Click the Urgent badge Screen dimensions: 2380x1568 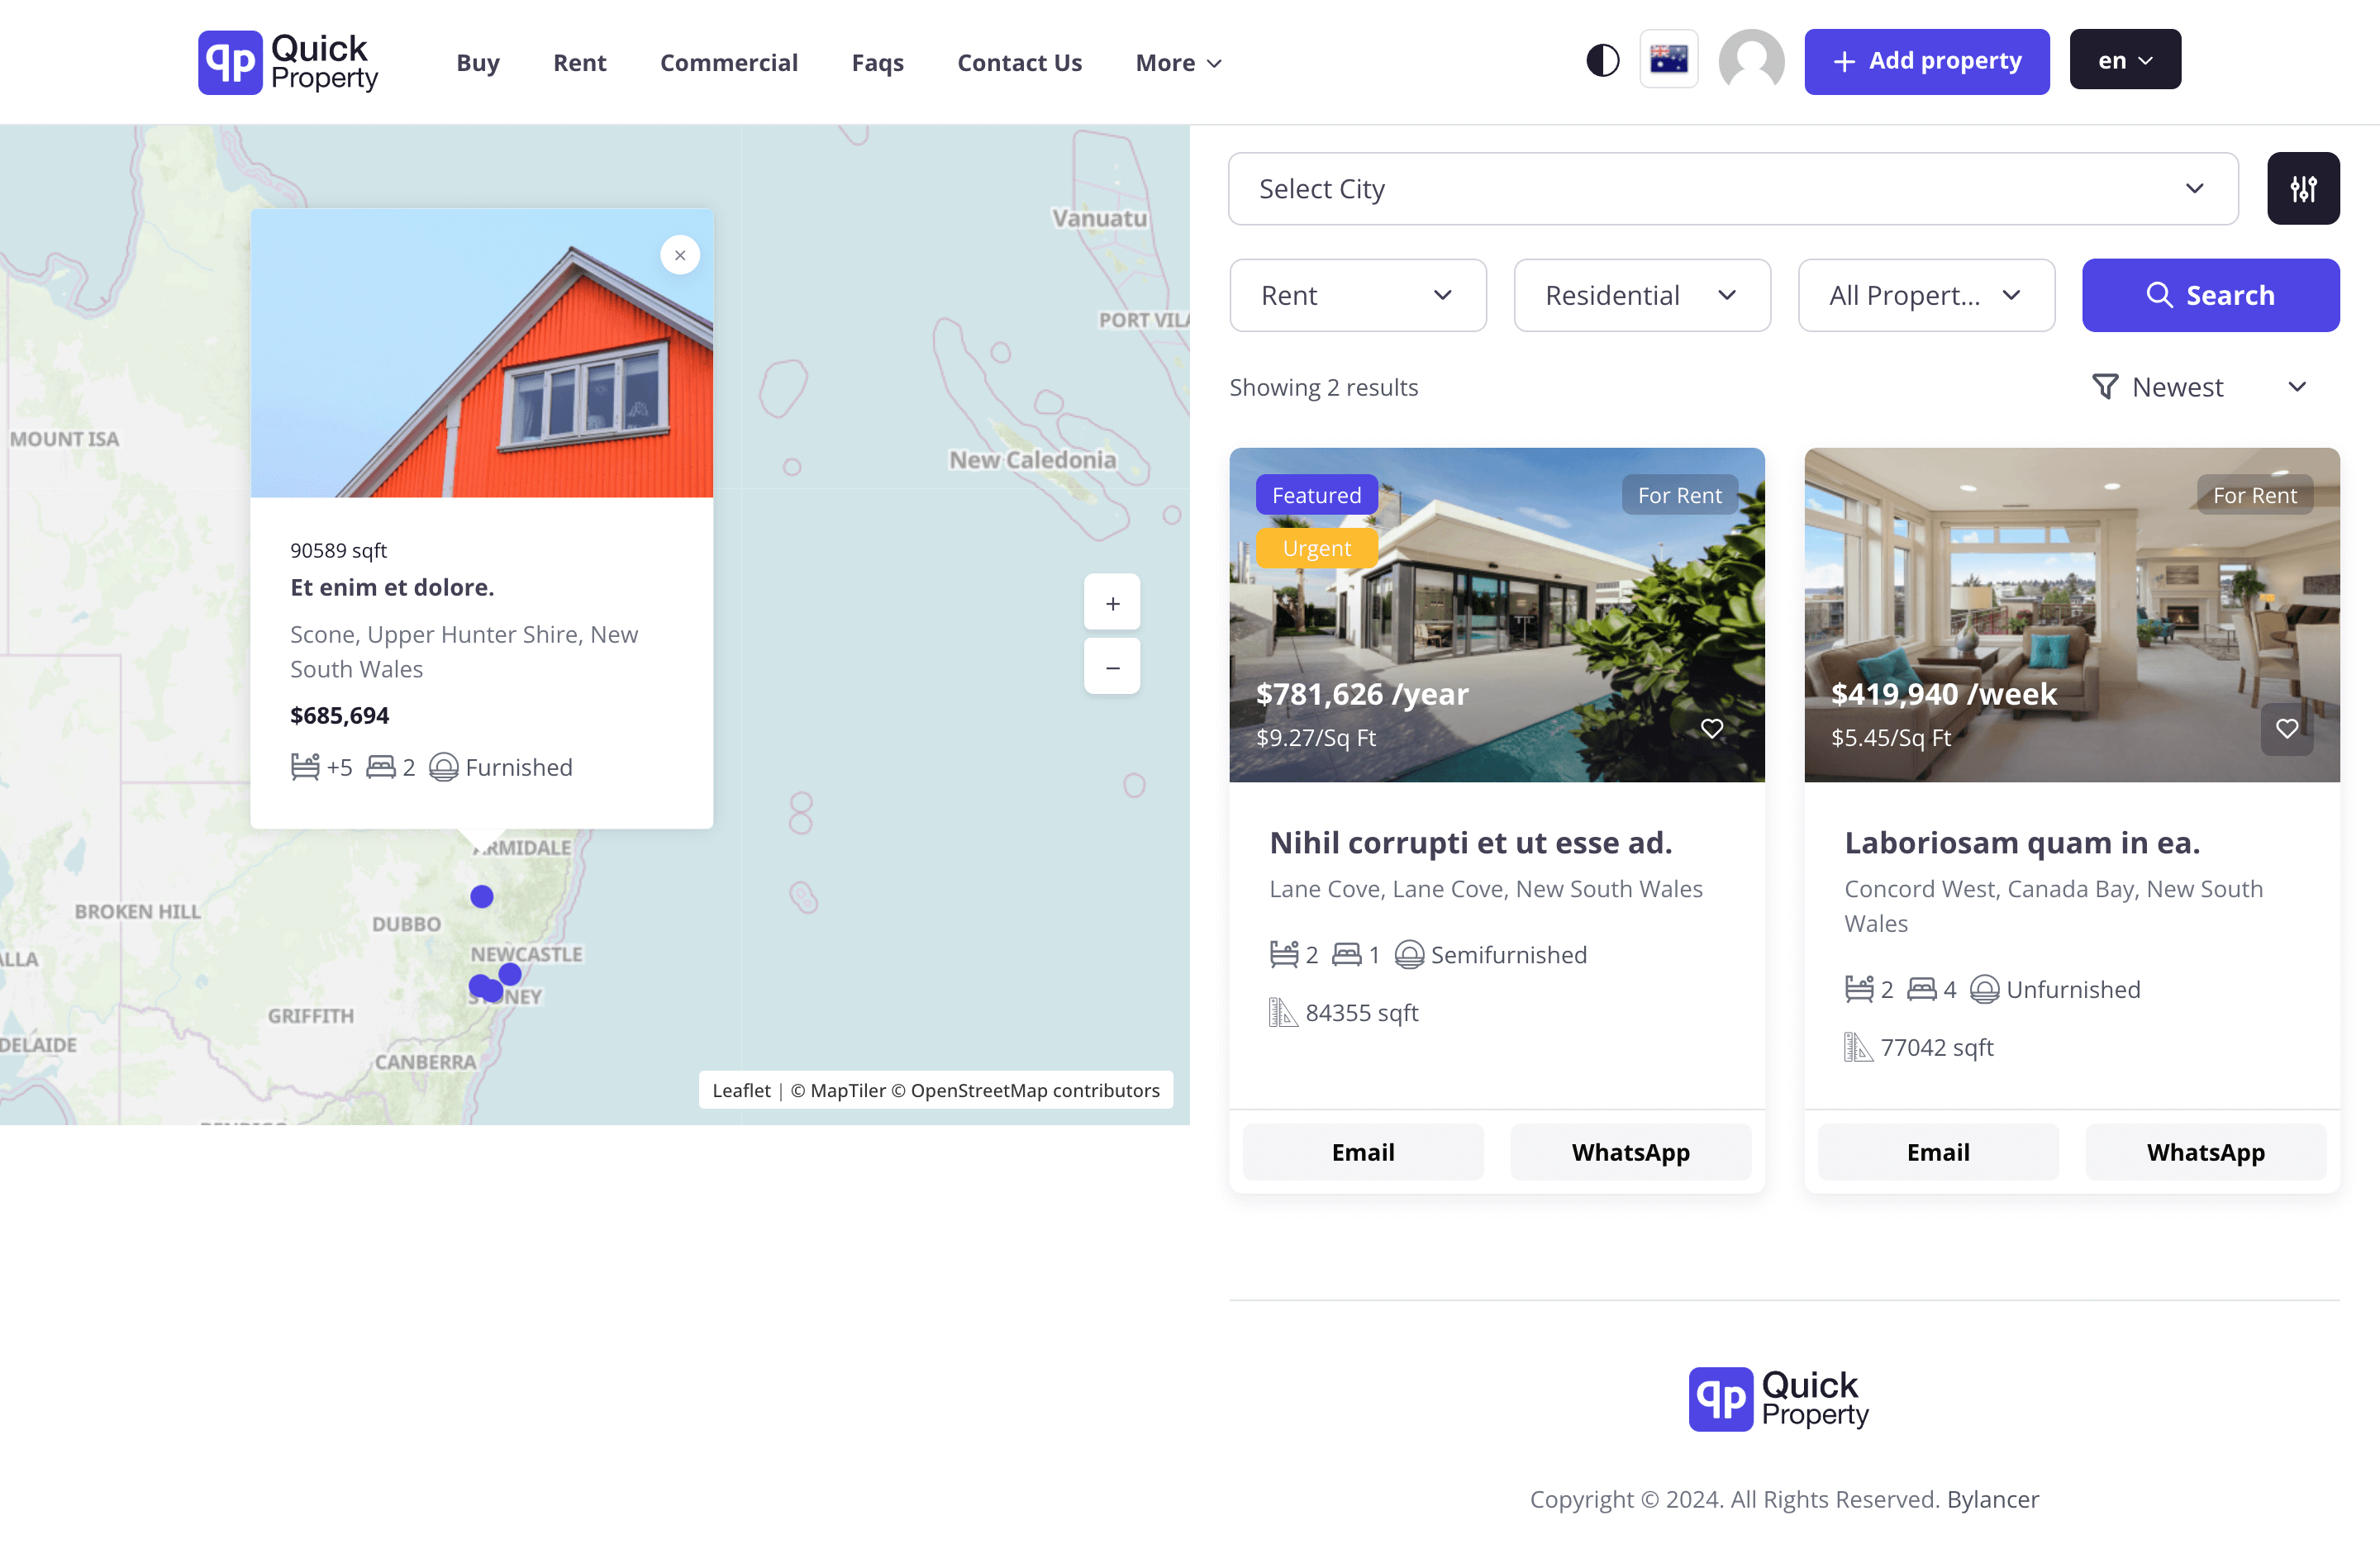(1316, 548)
